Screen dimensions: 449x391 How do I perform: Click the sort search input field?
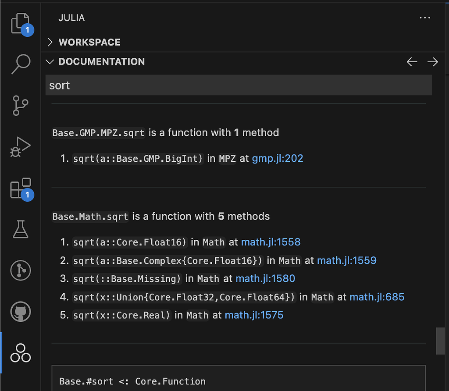(x=239, y=85)
